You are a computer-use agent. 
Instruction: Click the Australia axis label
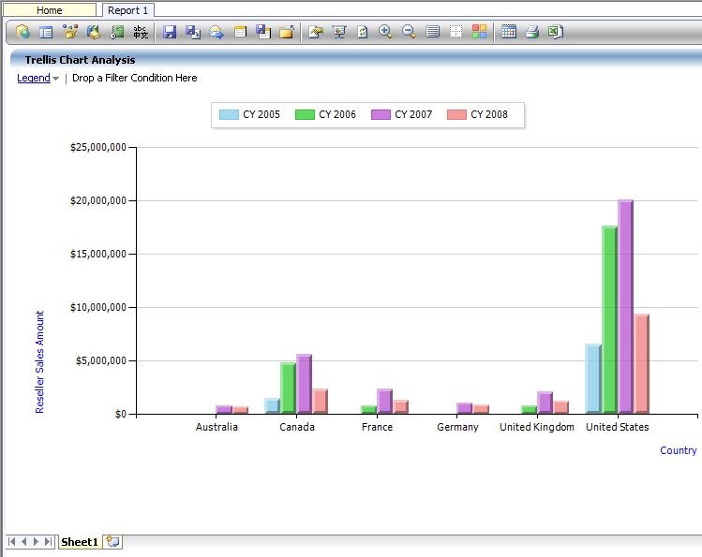pos(217,427)
